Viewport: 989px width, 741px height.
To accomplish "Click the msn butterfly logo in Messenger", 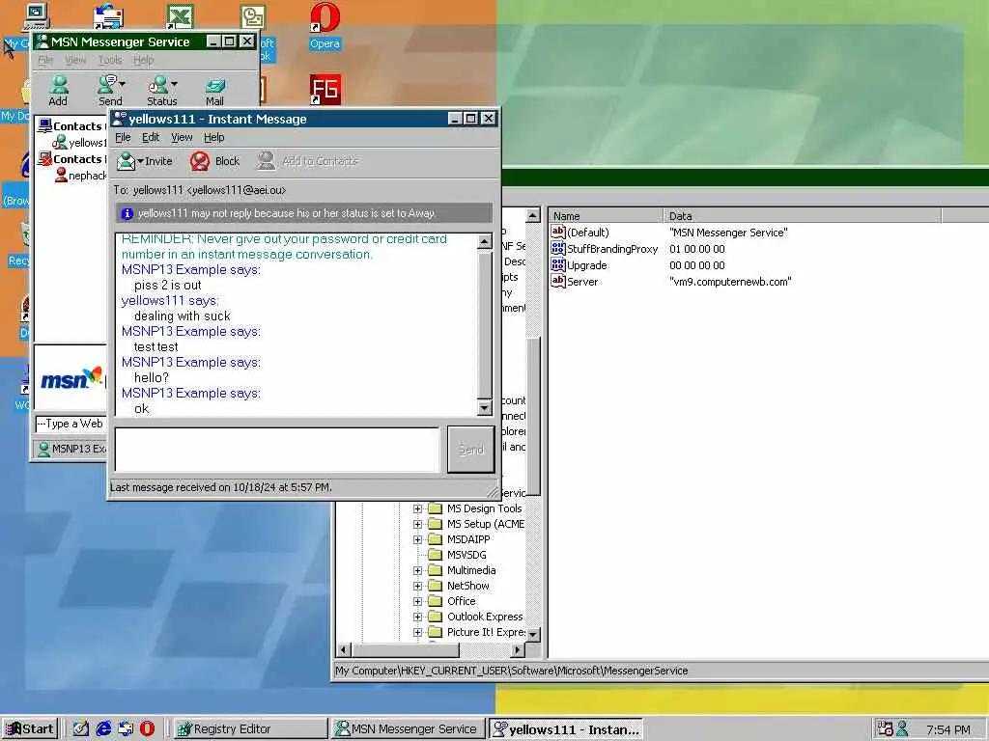I will click(x=71, y=378).
